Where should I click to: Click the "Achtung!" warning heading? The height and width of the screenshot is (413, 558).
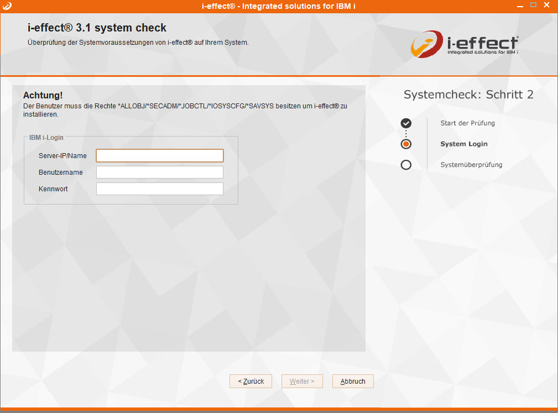(43, 96)
